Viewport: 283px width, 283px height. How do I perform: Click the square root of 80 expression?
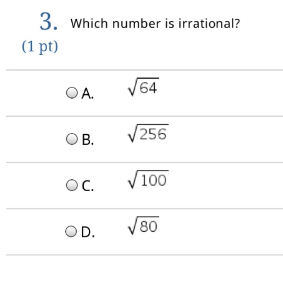pos(143,226)
